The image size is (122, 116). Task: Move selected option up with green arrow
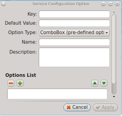coord(95,83)
